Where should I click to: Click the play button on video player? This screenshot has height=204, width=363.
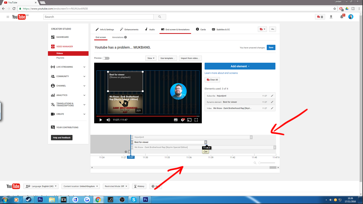pyautogui.click(x=101, y=120)
